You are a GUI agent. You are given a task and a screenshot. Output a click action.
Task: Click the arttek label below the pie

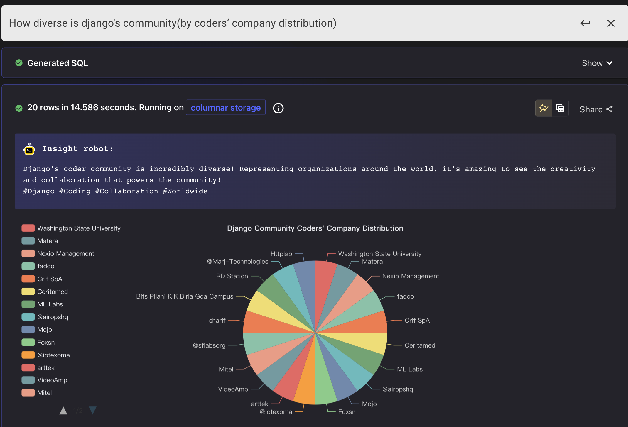coord(259,404)
